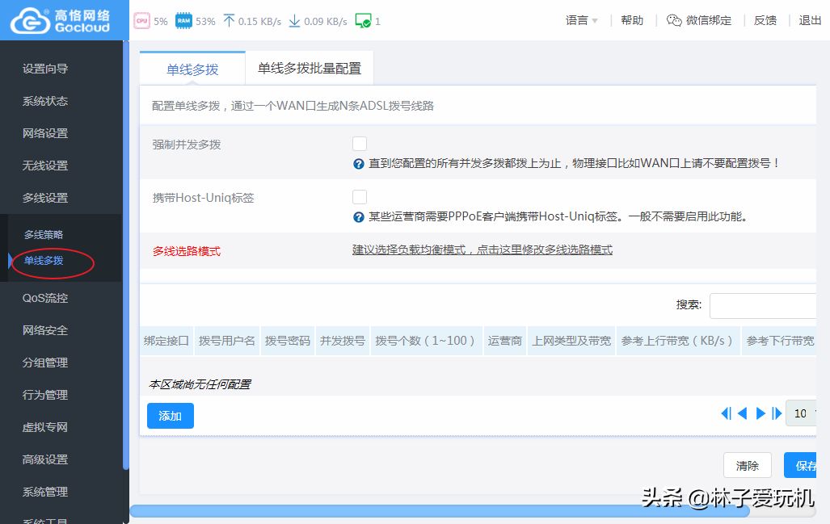Click the 多线选路模式 load balancing link
The height and width of the screenshot is (524, 830).
(x=482, y=250)
